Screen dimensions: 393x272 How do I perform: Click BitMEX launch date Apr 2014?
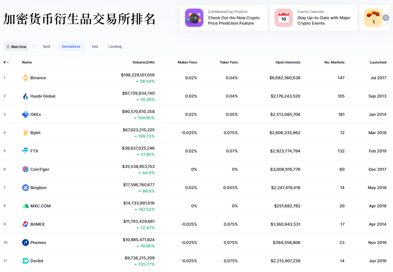pyautogui.click(x=377, y=224)
